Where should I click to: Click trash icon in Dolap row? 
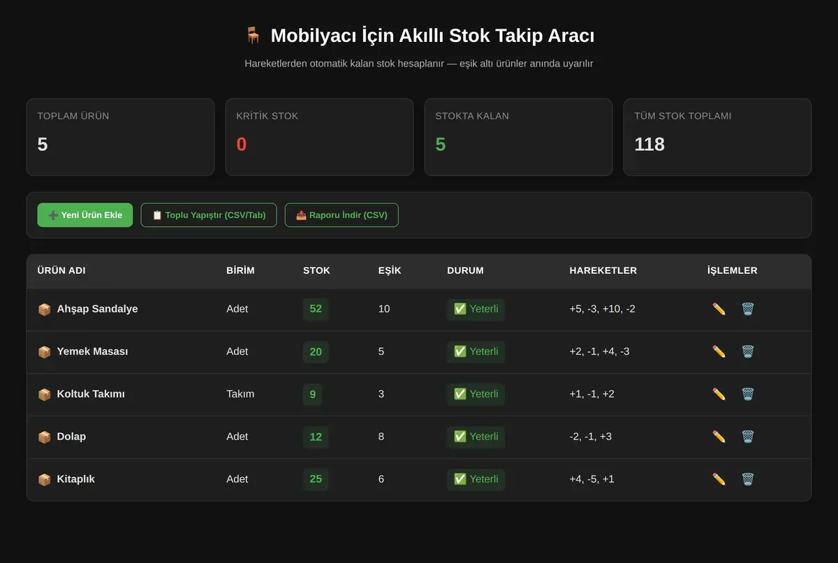tap(747, 437)
